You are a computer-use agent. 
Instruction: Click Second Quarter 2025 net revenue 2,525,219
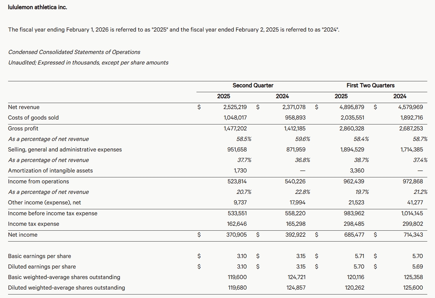point(235,107)
